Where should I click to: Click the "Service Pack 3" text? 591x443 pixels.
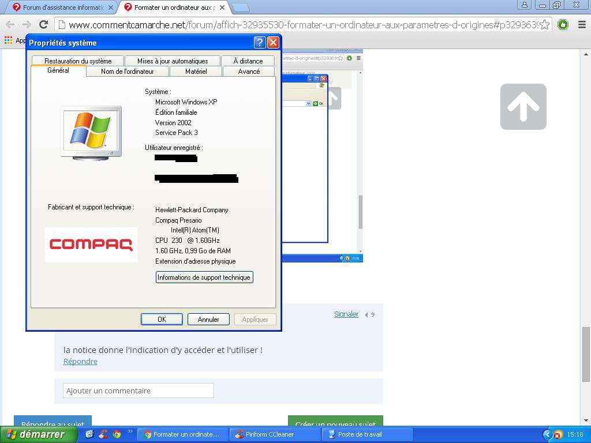[177, 133]
